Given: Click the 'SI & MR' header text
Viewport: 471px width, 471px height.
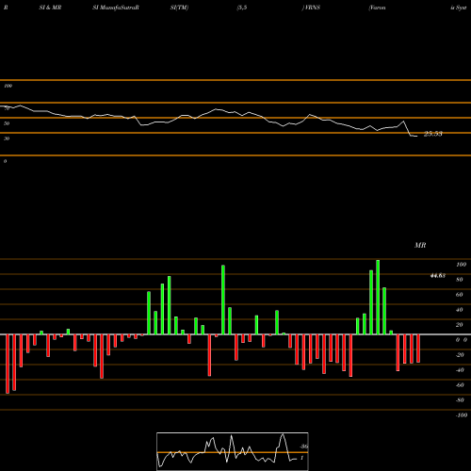Looking at the screenshot, I should 50,8.
